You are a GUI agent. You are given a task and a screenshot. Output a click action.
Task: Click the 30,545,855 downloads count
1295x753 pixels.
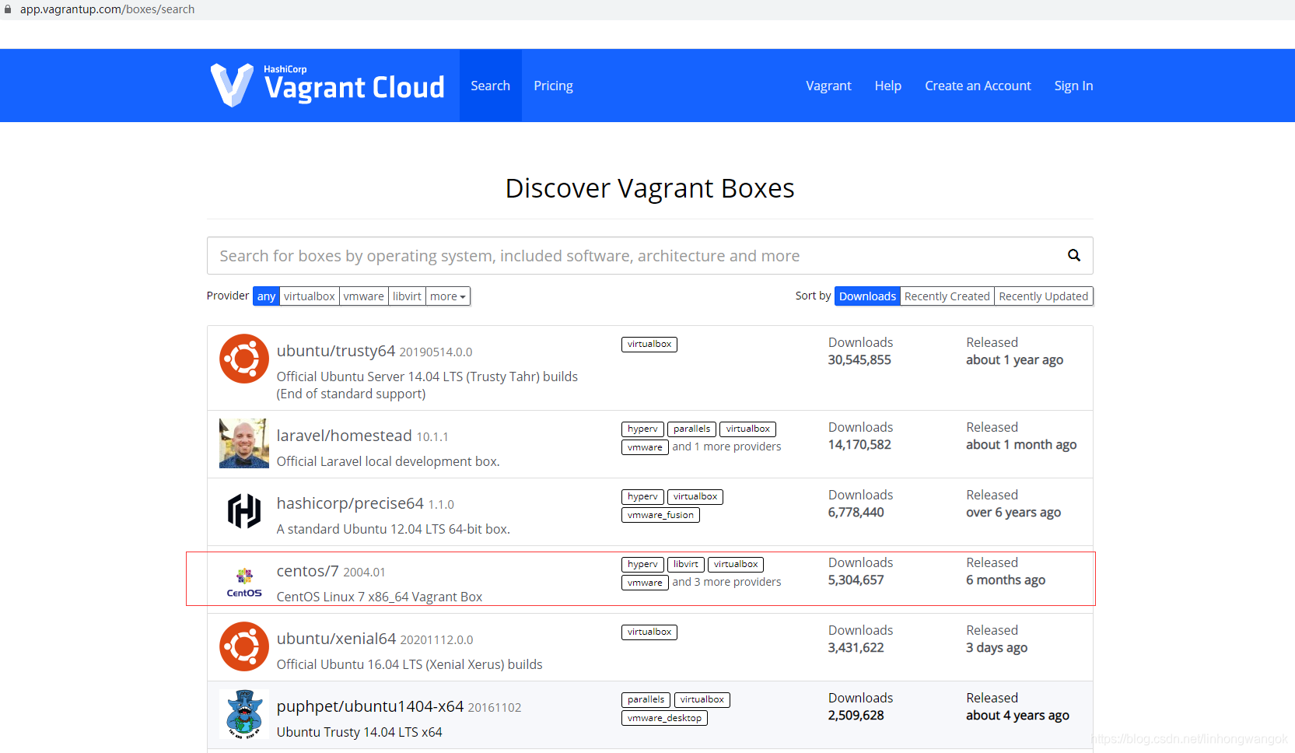[x=859, y=360]
